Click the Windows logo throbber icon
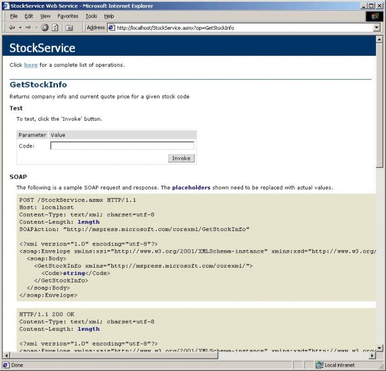Screen dimensions: 386x371 click(375, 15)
